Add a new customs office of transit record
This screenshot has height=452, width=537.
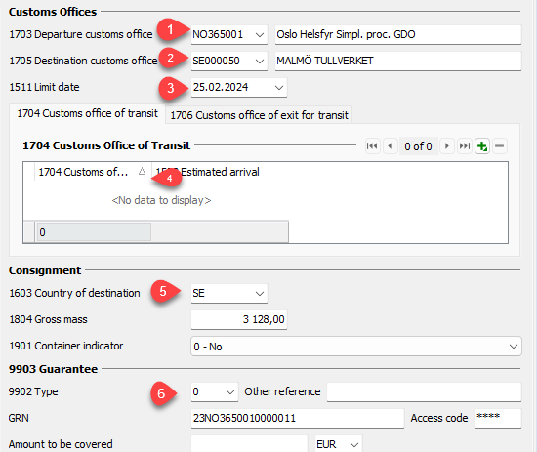pos(482,146)
